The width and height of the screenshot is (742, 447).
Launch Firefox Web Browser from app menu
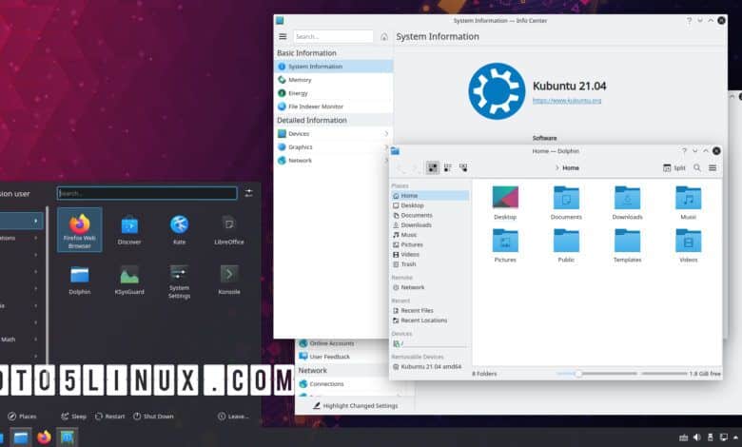click(80, 230)
